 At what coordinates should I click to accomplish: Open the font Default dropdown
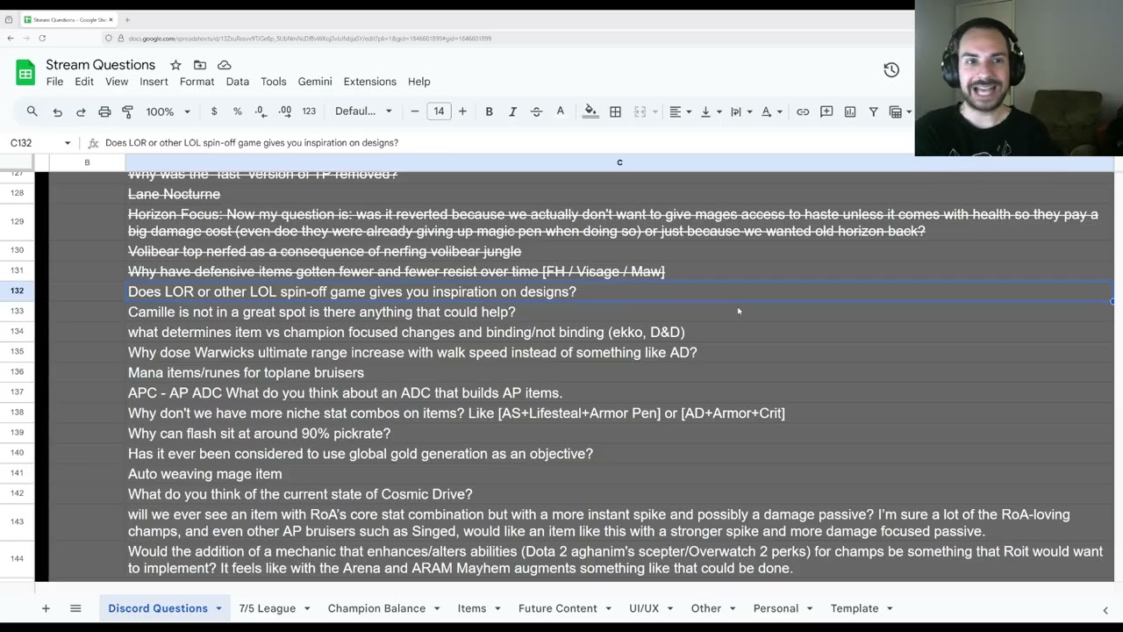363,111
